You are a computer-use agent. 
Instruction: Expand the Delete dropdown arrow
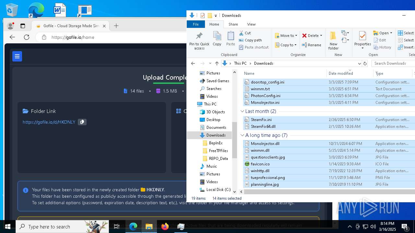click(x=321, y=36)
